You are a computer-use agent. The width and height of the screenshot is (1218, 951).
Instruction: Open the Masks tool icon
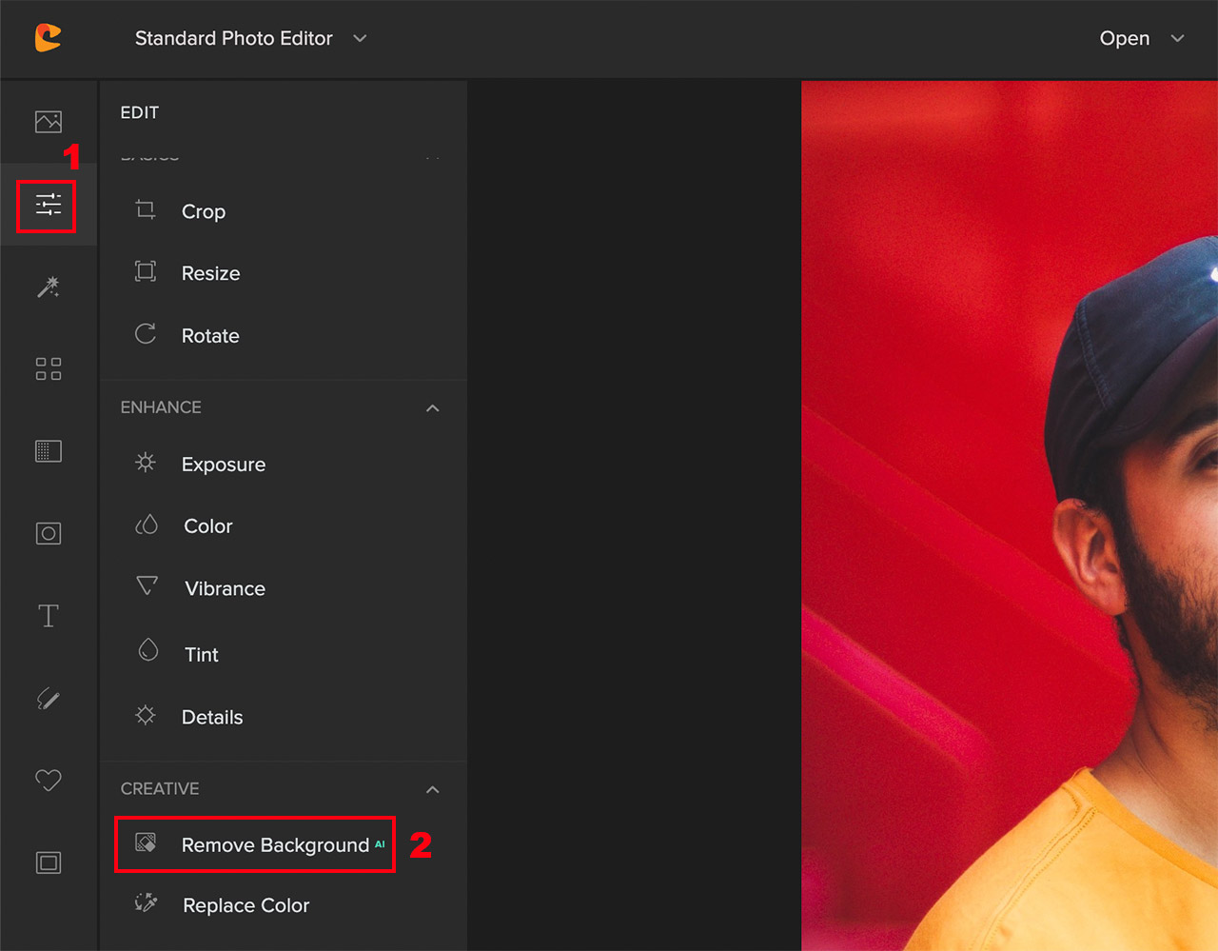pos(48,533)
